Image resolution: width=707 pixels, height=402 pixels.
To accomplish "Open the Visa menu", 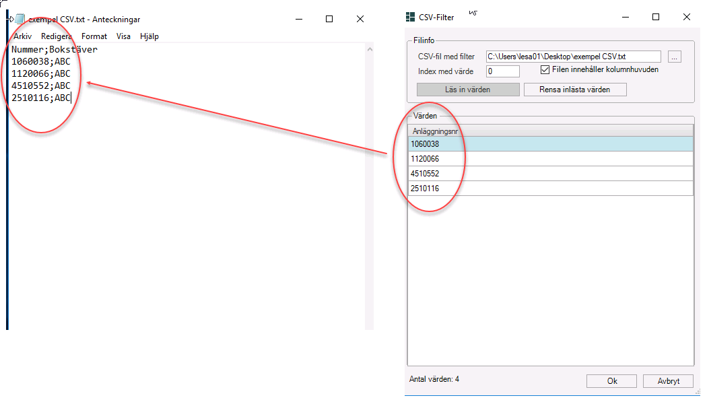I will [123, 36].
